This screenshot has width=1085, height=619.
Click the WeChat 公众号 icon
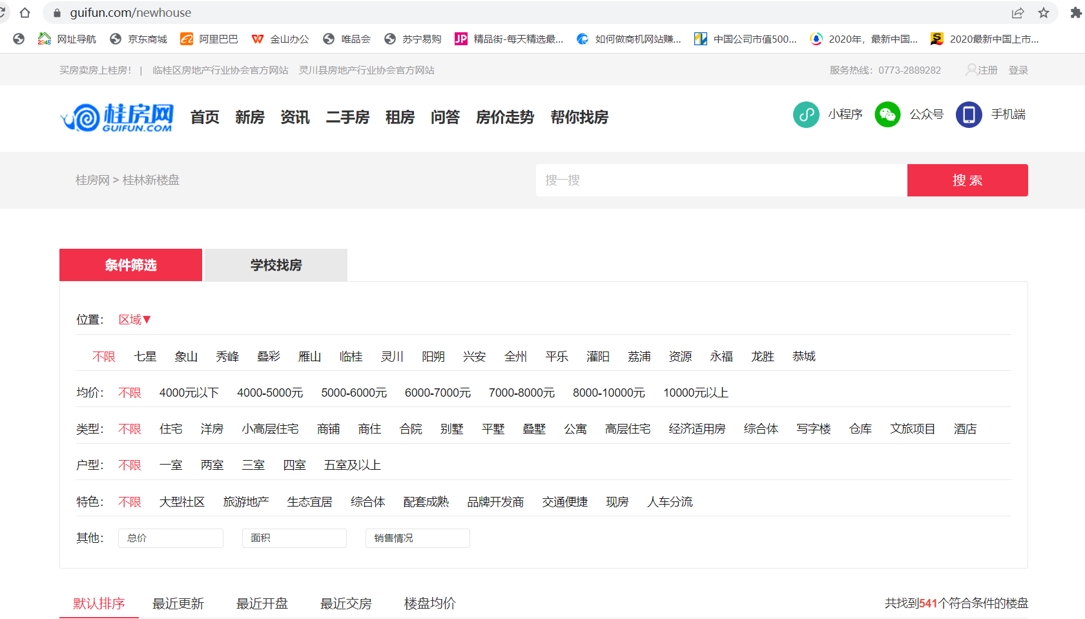(x=887, y=115)
